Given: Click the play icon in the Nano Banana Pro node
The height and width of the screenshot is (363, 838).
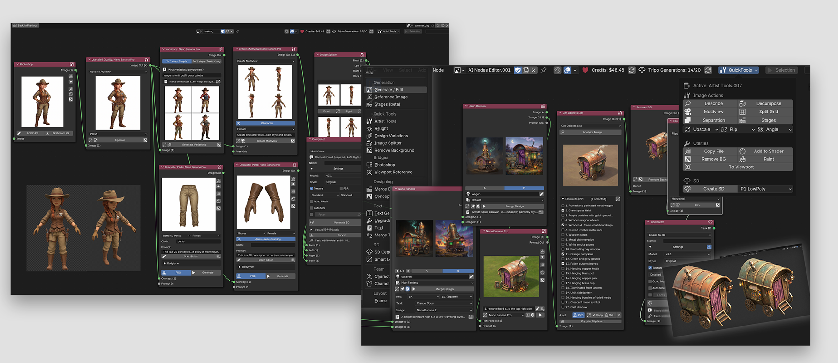Looking at the screenshot, I should [x=540, y=315].
